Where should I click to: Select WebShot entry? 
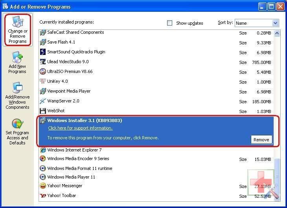tap(156, 111)
